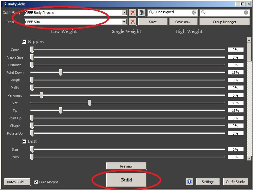Click the Perkiness 5% value field

[235, 95]
